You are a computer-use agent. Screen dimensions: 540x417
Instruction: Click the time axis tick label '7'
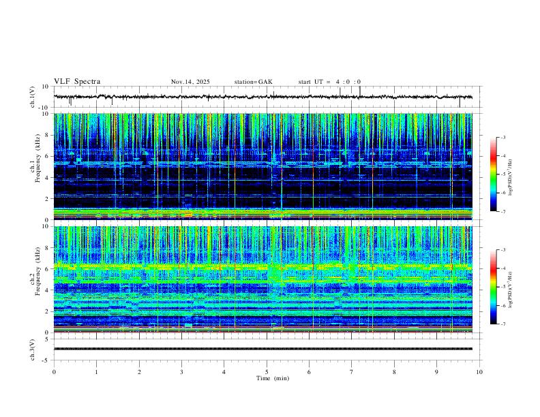(x=352, y=372)
